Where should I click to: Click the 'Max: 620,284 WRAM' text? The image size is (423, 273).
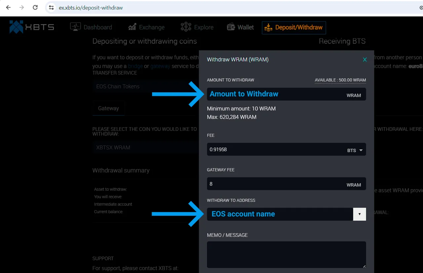(x=232, y=117)
